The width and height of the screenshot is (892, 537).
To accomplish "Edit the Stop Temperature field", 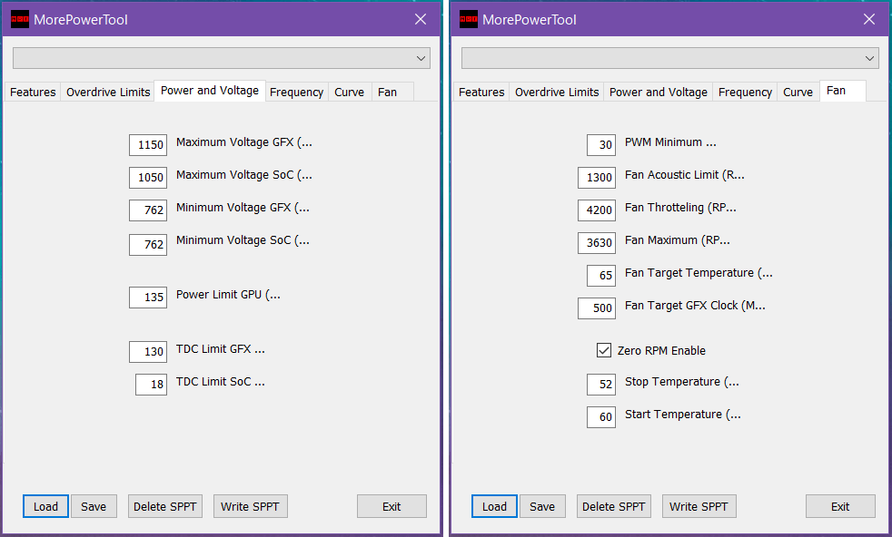I will [x=601, y=385].
